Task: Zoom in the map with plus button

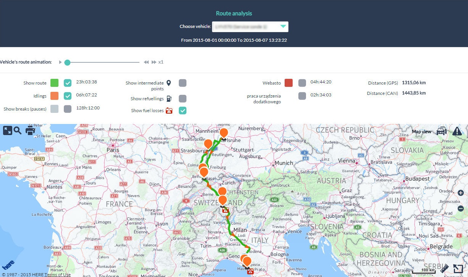Action: click(461, 193)
